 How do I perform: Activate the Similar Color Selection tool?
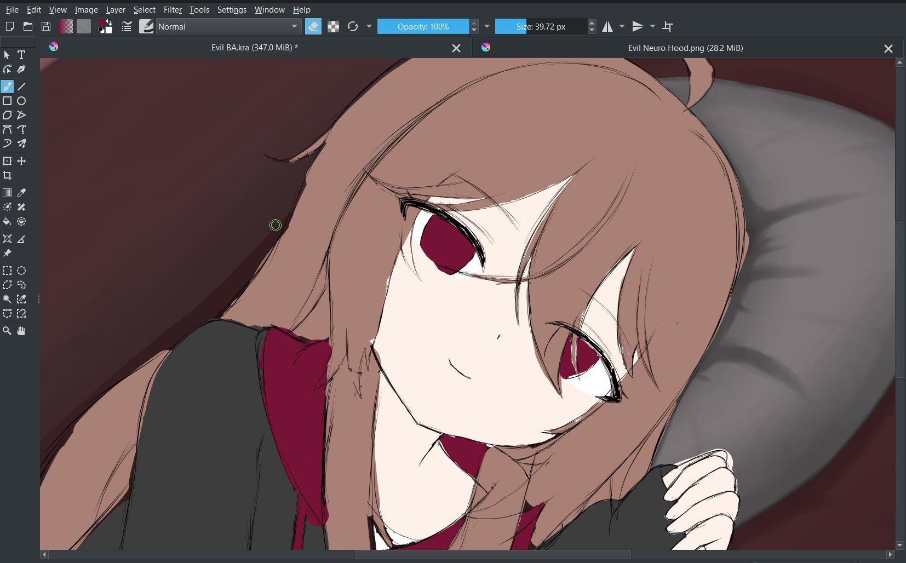click(21, 299)
